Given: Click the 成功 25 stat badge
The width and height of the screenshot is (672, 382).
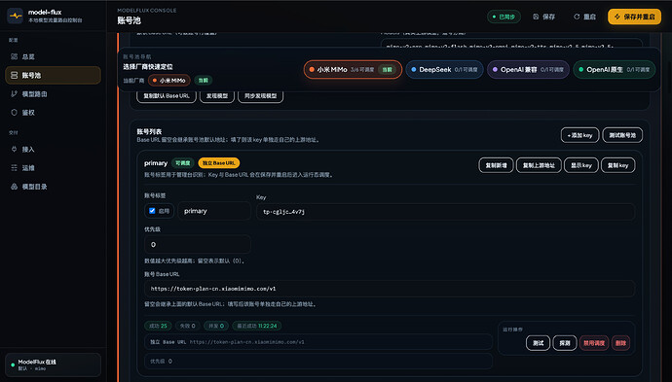Looking at the screenshot, I should 158,326.
